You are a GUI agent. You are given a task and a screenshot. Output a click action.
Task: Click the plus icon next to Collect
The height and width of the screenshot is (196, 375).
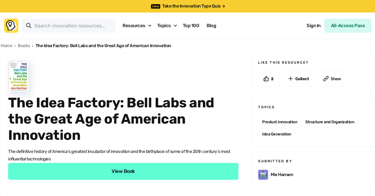(291, 79)
